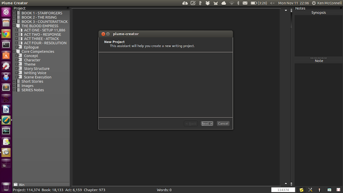Click the muted volume indicator in top panel
The width and height of the screenshot is (343, 193).
click(x=272, y=3)
